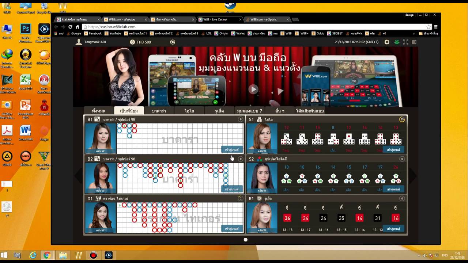468x263 pixels.
Task: Select the รูเล็ต game tab
Action: pos(219,111)
